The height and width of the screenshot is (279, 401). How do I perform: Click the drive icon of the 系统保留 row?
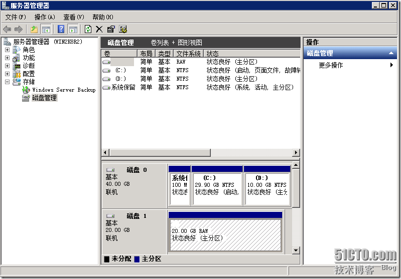tap(106, 88)
